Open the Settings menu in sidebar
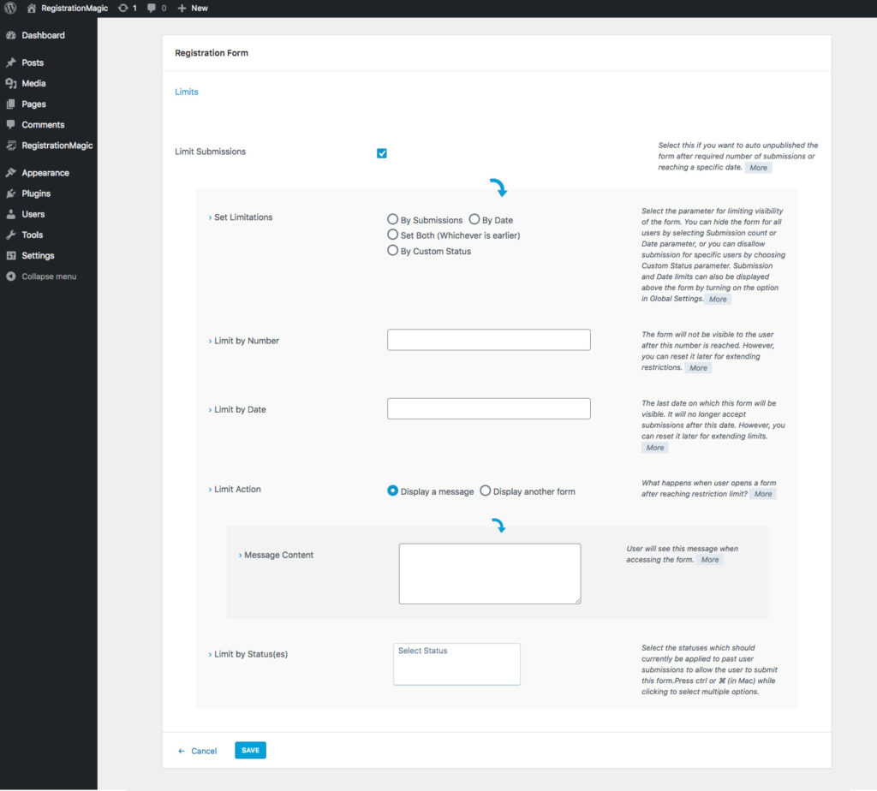 coord(38,255)
